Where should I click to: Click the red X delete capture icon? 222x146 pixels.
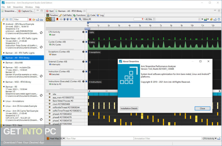pos(30,19)
